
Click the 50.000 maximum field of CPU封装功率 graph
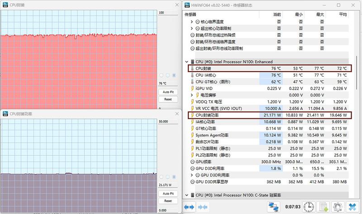[168, 122]
